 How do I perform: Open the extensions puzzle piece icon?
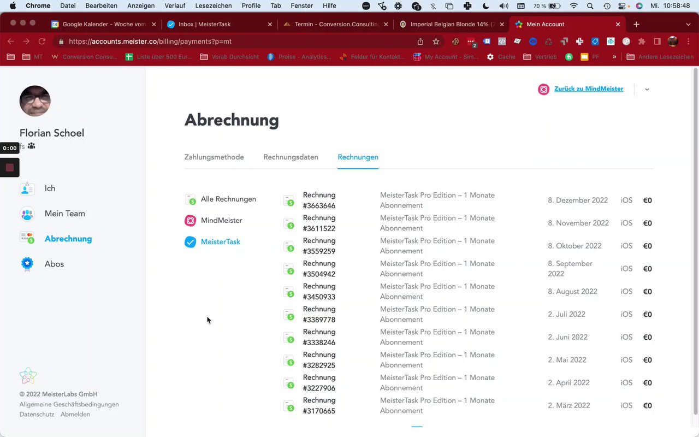[x=642, y=42]
